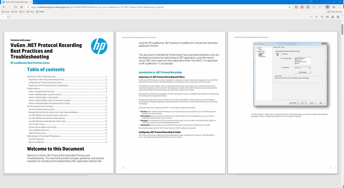Open TOC entry Discover How an Object is Constructed

pyautogui.click(x=68, y=127)
